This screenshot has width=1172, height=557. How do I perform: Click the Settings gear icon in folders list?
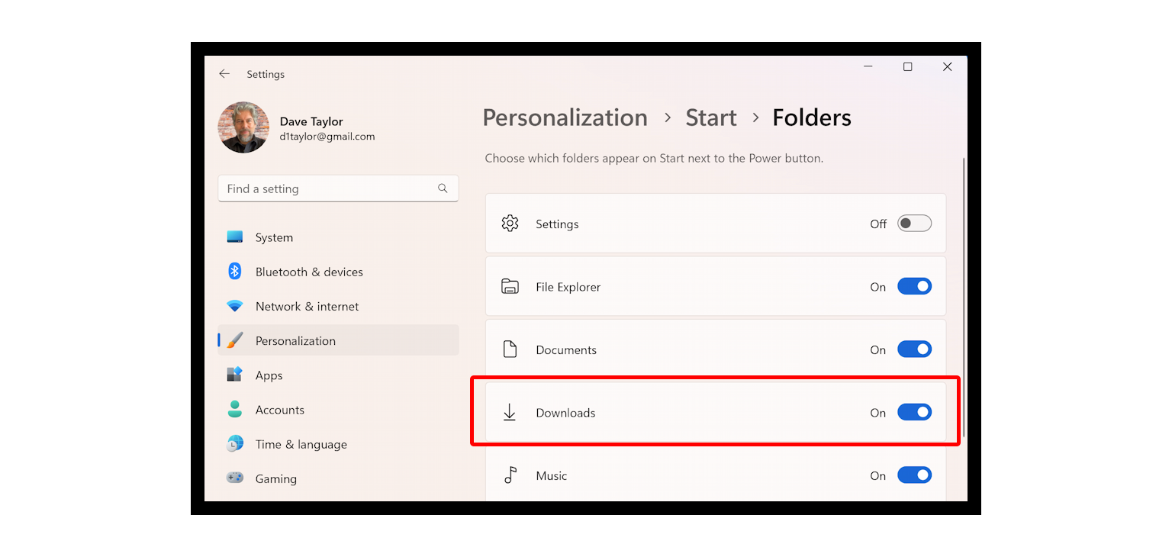click(x=510, y=223)
